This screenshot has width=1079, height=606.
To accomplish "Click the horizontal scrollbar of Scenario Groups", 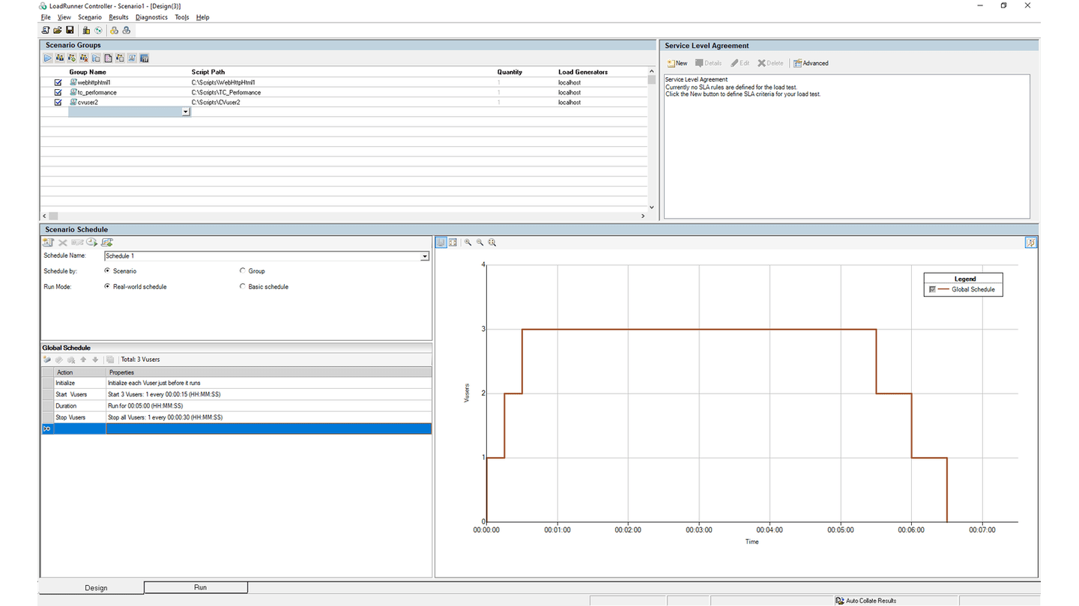I will (345, 216).
